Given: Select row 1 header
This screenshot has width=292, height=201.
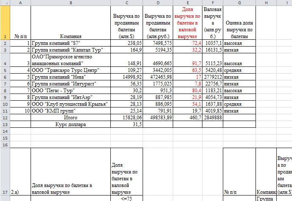Looking at the screenshot, I should tap(5, 23).
